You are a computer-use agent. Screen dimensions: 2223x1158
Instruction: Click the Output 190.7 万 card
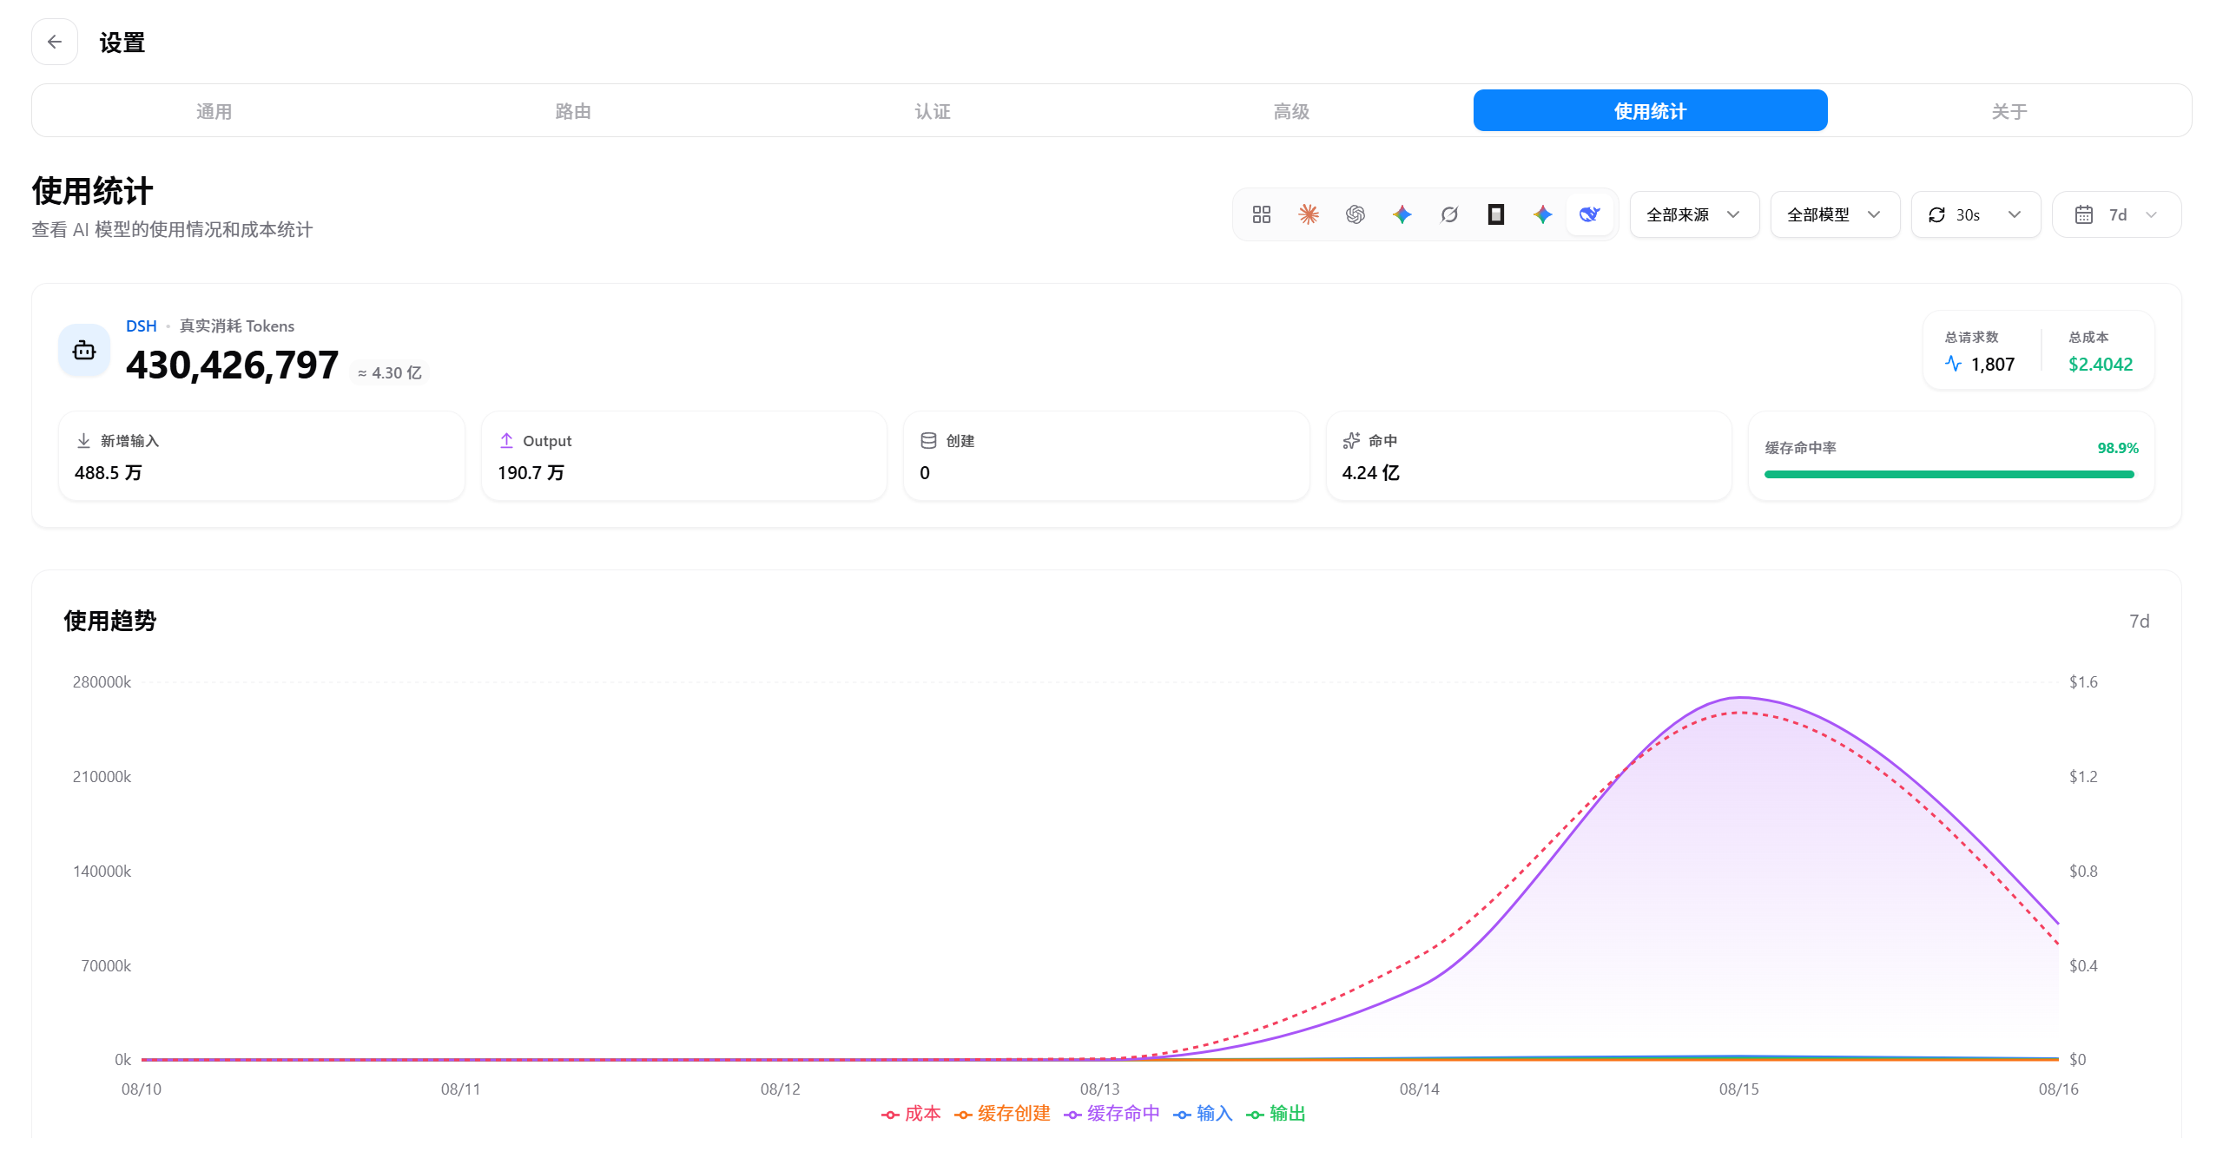pos(684,456)
